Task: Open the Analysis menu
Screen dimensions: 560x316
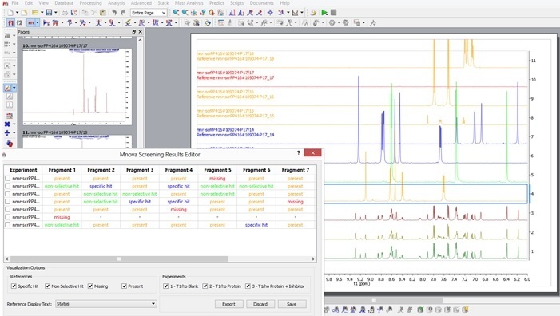Action: (x=116, y=3)
